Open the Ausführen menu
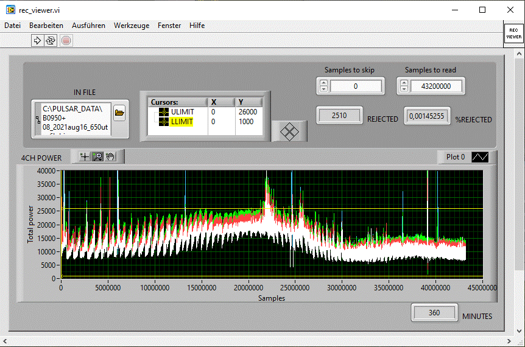The width and height of the screenshot is (525, 347). 88,26
